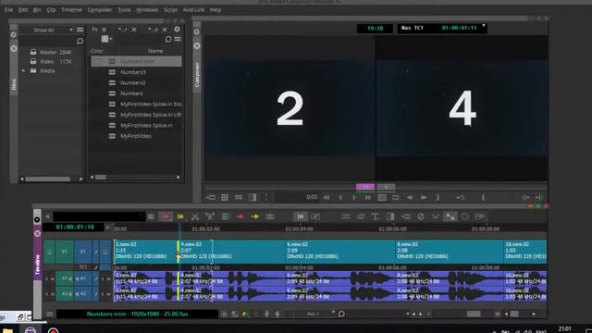Open the File menu
Image resolution: width=592 pixels, height=333 pixels.
coord(8,10)
